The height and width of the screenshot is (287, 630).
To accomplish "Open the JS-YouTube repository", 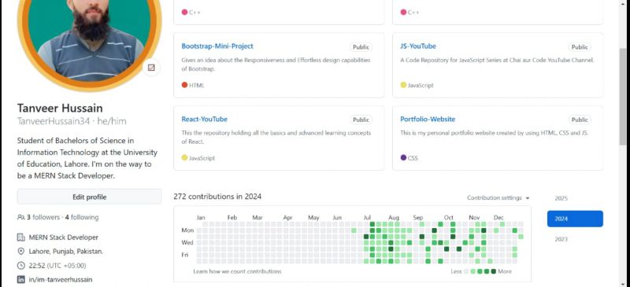I will pyautogui.click(x=418, y=46).
